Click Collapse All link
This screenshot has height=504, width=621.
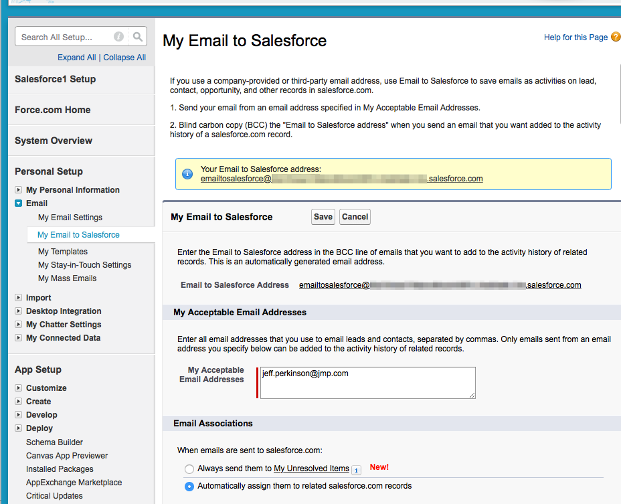point(124,58)
